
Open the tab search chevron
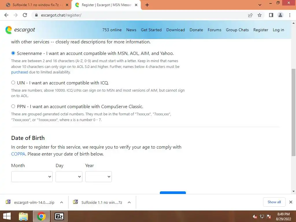(x=260, y=5)
